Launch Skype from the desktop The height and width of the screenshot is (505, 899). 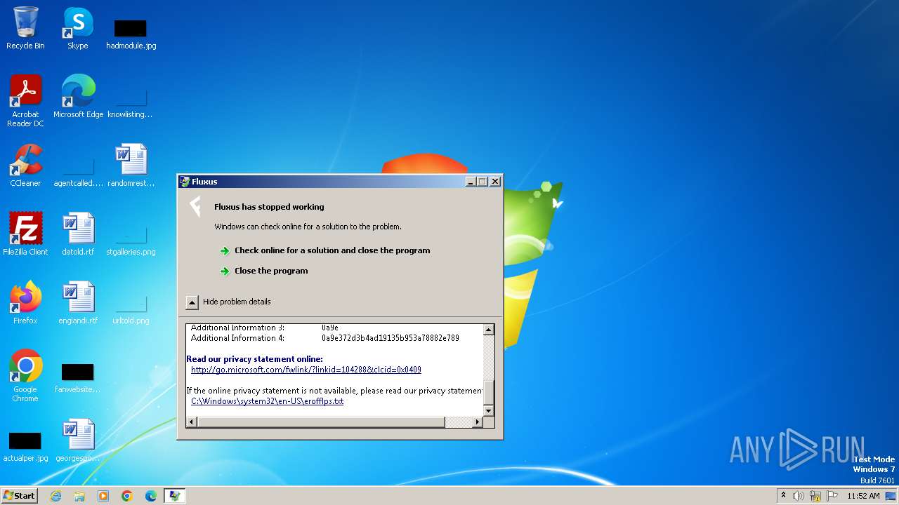coord(77,28)
